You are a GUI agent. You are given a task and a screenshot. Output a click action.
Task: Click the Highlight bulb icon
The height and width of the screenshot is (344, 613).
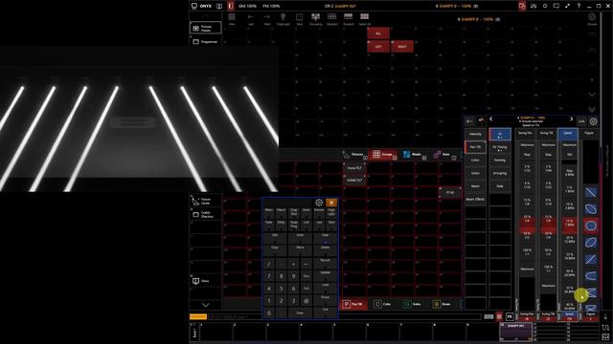[284, 18]
